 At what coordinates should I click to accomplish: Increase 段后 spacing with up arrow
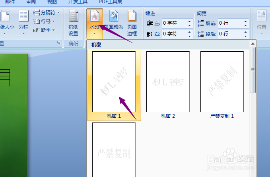(x=246, y=32)
